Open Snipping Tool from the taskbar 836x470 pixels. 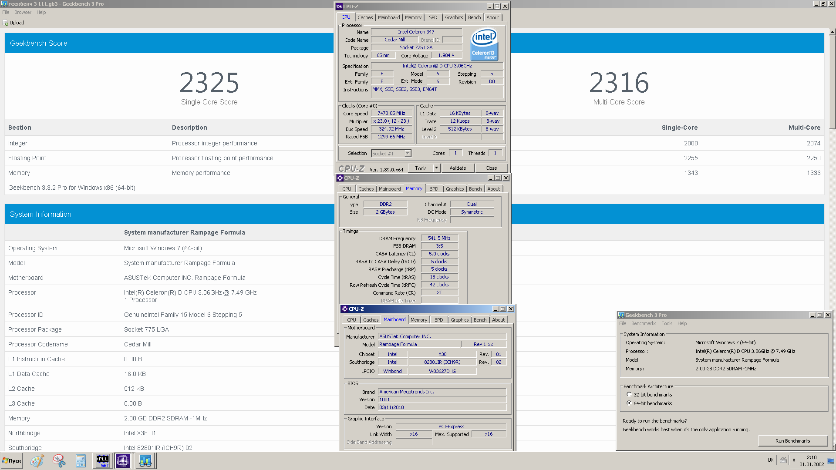coord(59,461)
